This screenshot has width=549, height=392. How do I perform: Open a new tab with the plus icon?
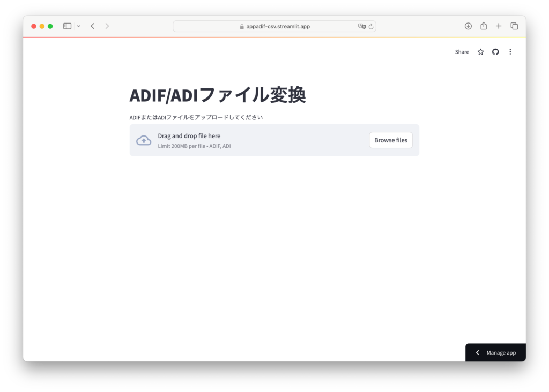(x=499, y=26)
